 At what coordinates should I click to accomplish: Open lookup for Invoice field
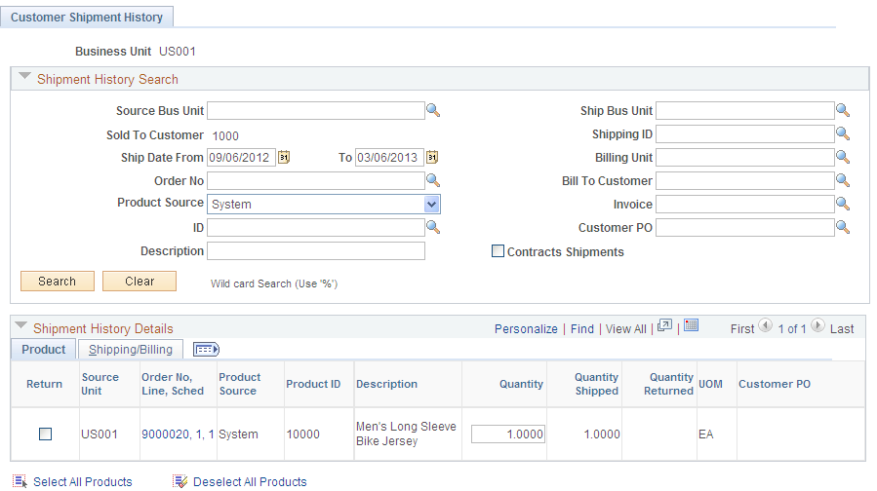pos(843,204)
